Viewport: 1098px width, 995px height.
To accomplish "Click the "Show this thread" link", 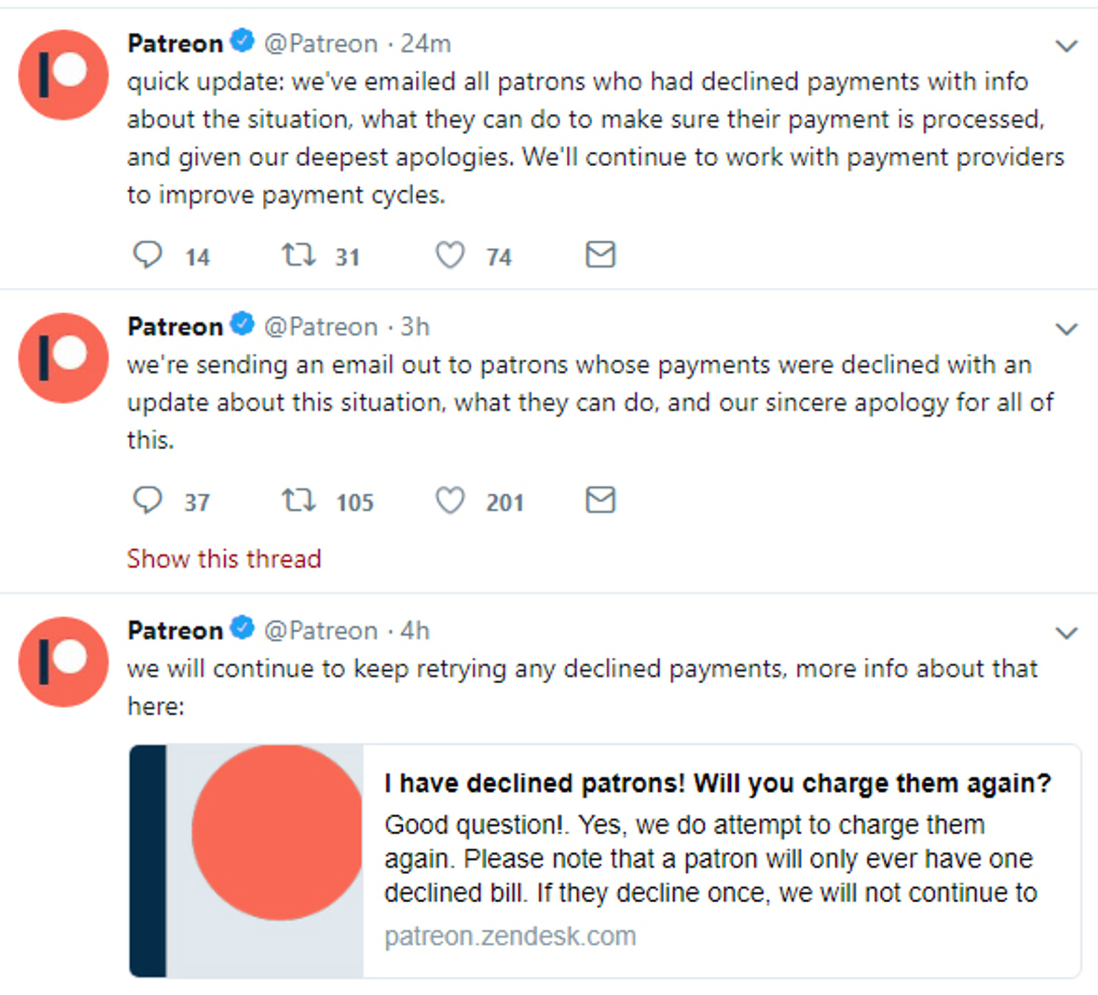I will (224, 559).
